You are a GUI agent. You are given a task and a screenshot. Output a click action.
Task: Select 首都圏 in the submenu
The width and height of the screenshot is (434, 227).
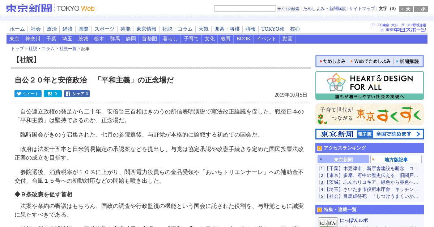(149, 39)
